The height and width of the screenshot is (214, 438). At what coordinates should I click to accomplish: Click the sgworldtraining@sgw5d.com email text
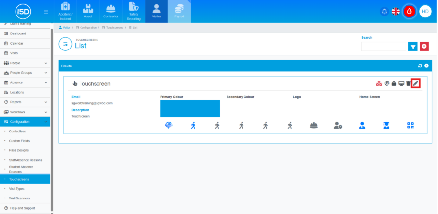[92, 103]
